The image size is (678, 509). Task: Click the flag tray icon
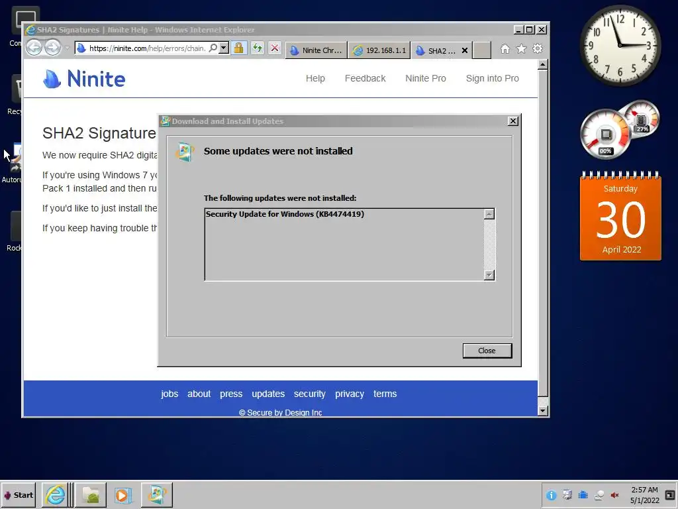coord(567,495)
